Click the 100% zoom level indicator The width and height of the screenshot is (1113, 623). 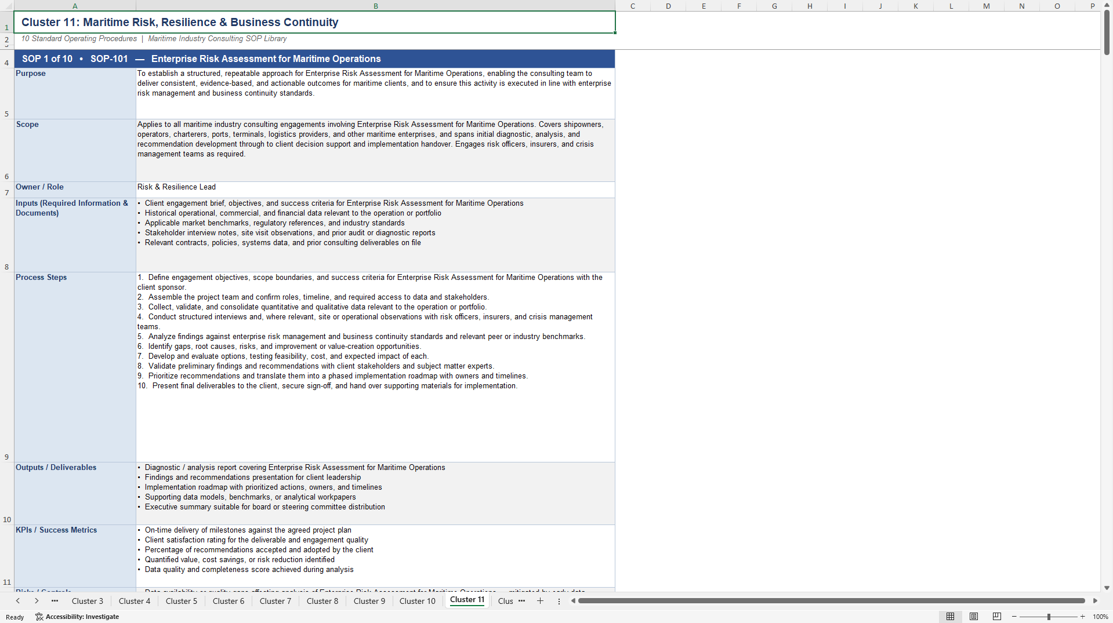(x=1100, y=617)
